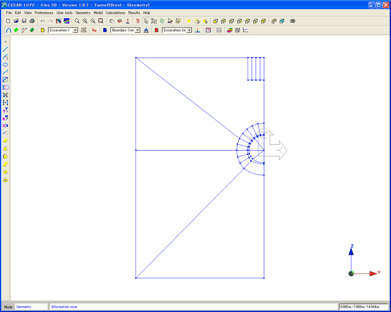Click the New file icon
The height and width of the screenshot is (312, 391).
pos(8,21)
